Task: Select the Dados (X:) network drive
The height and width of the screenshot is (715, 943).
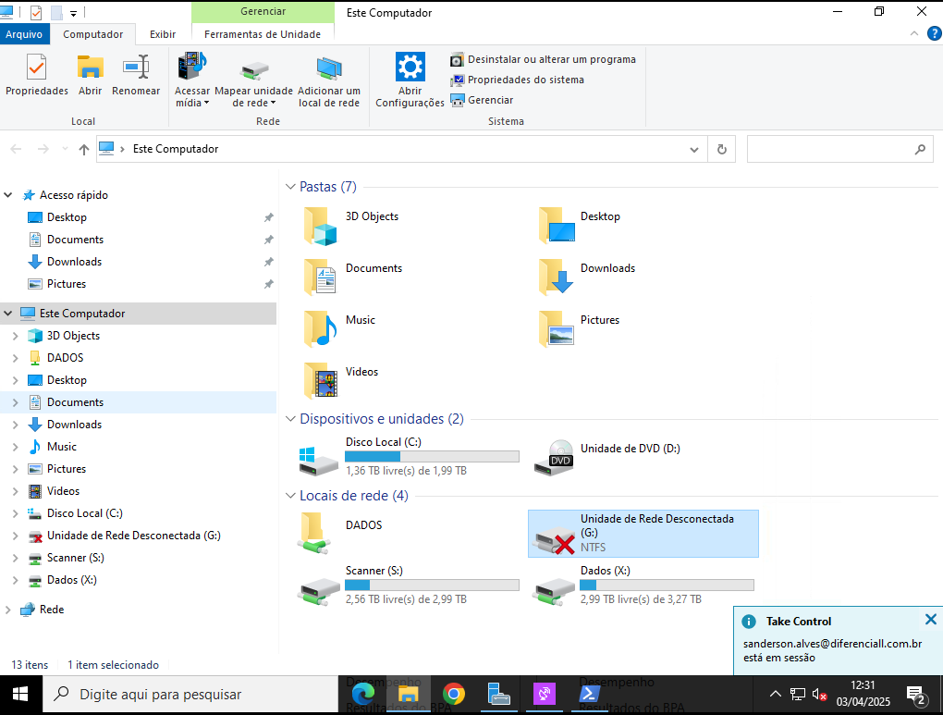Action: pos(643,585)
